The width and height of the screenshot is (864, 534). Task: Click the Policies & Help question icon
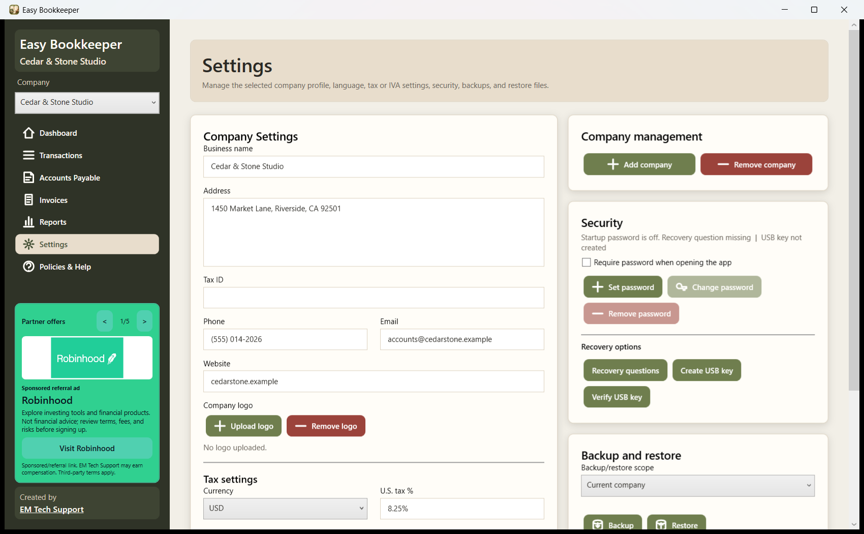(29, 266)
